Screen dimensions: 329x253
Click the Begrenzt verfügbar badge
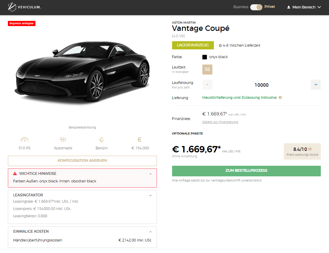[22, 23]
